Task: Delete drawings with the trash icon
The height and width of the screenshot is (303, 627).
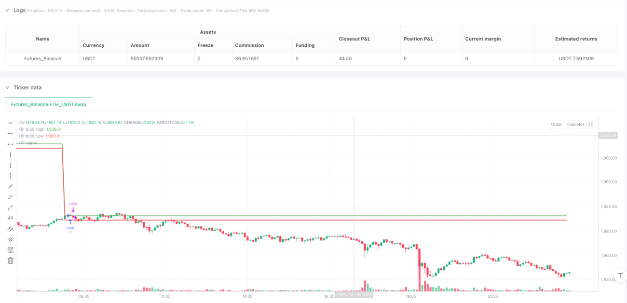Action: click(11, 261)
